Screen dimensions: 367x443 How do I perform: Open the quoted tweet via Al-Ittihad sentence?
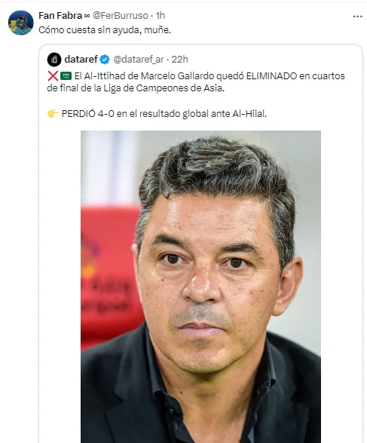point(196,82)
